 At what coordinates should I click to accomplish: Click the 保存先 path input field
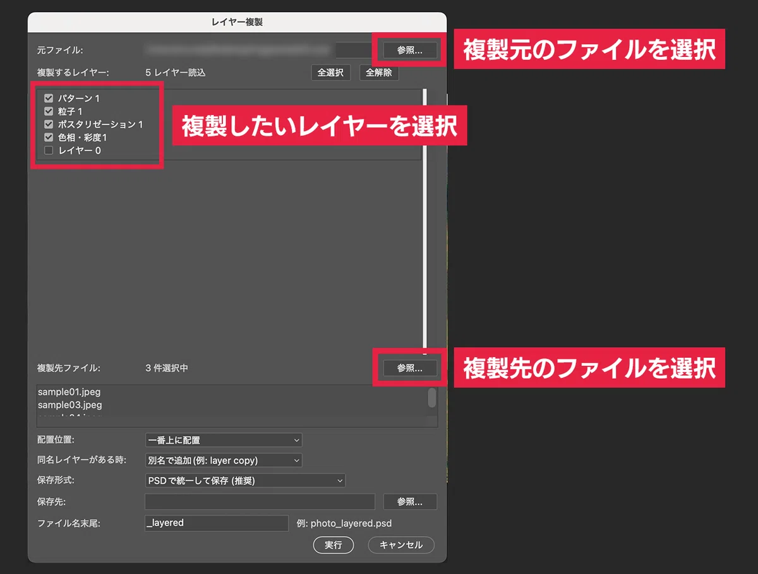tap(260, 502)
